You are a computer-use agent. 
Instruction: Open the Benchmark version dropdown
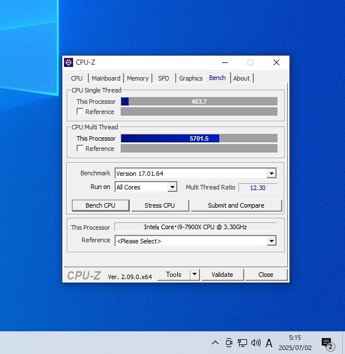(x=195, y=174)
